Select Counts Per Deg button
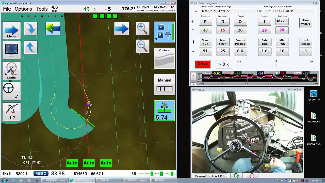 [x=240, y=42]
